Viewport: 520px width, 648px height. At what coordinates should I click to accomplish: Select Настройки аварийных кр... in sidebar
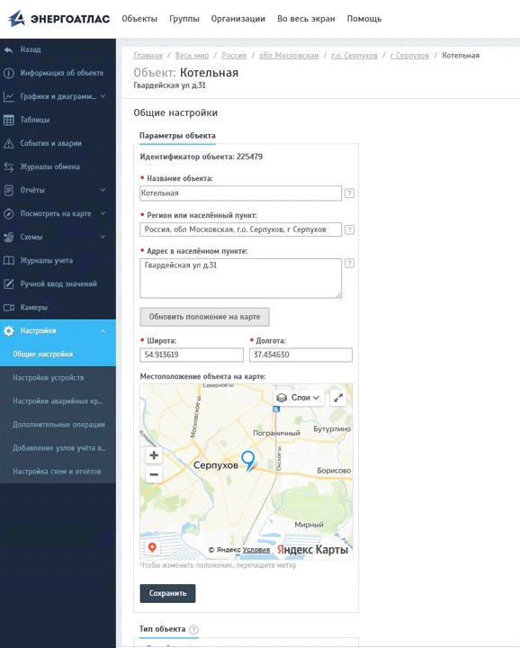coord(58,401)
